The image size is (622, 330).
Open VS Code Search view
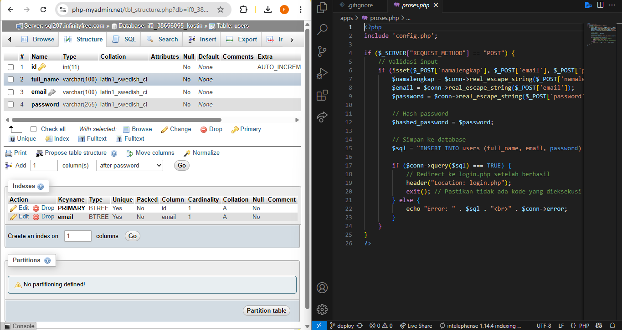pos(322,29)
